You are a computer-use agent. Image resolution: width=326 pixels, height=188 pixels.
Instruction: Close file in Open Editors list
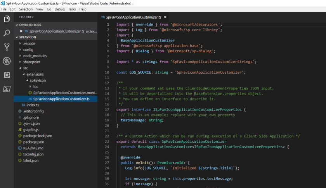point(21,31)
